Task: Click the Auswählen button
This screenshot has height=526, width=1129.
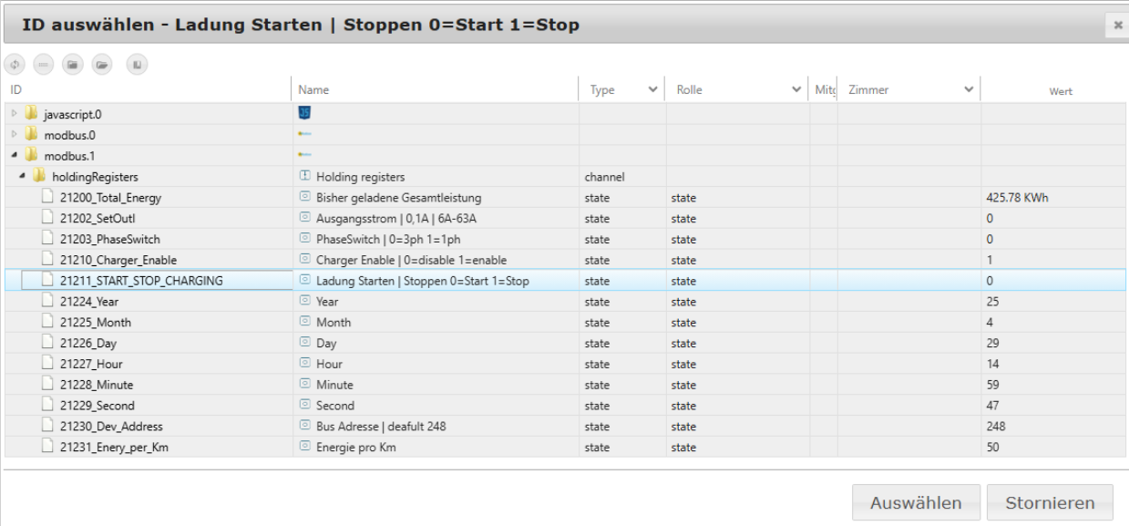Action: click(x=915, y=502)
